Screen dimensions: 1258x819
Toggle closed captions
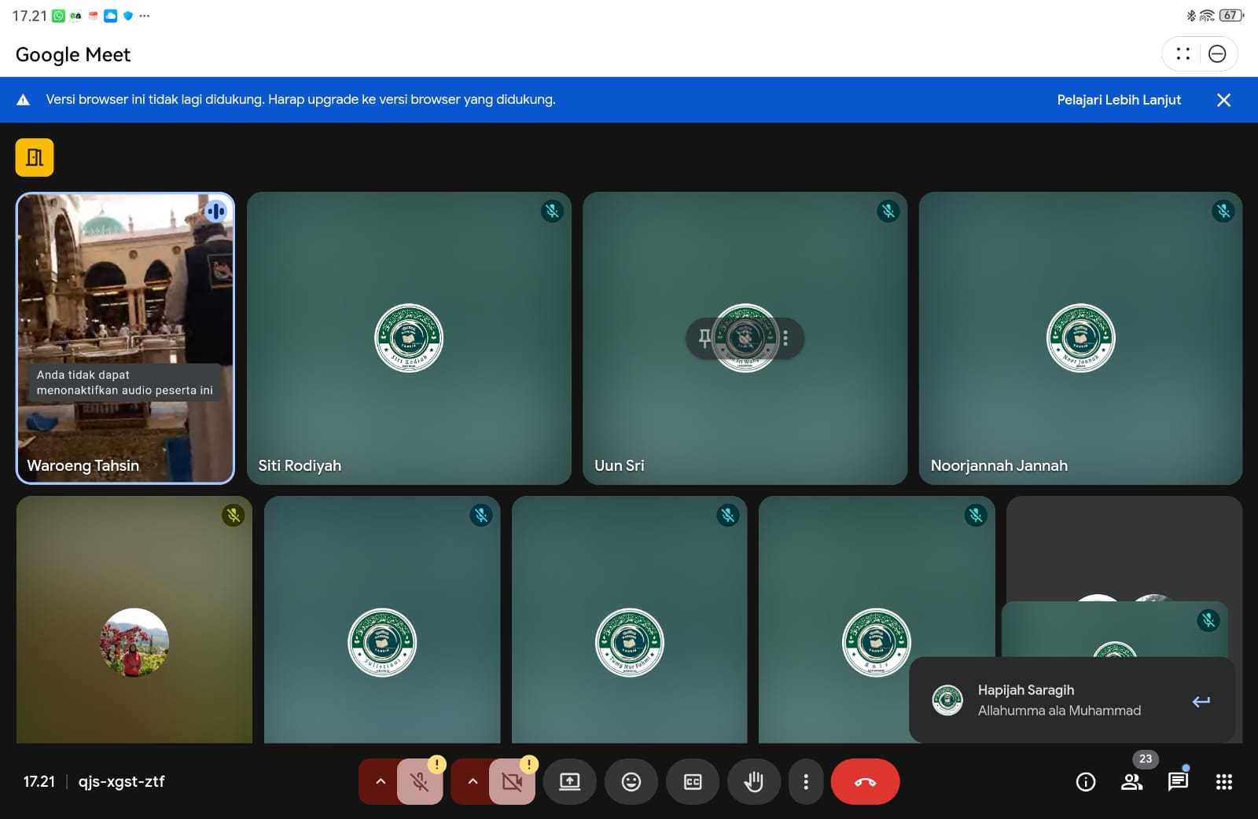pyautogui.click(x=692, y=781)
